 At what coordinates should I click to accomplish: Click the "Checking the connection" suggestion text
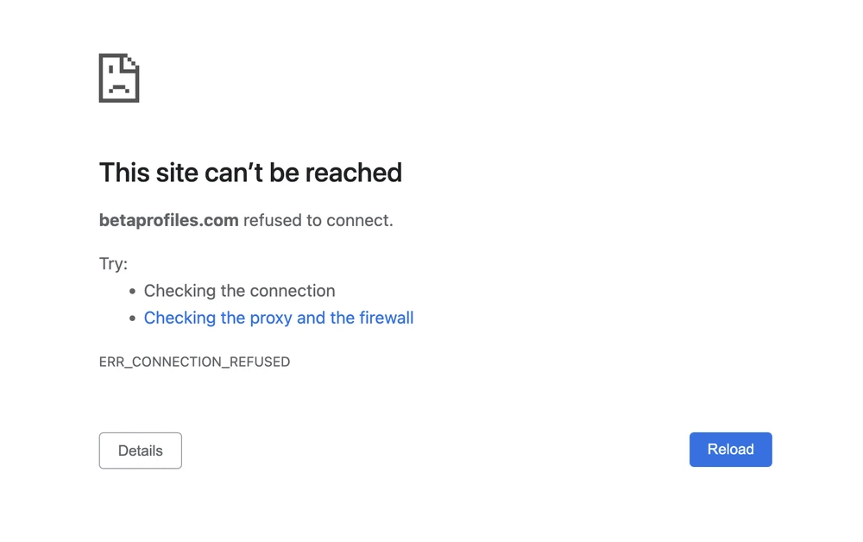click(x=239, y=291)
